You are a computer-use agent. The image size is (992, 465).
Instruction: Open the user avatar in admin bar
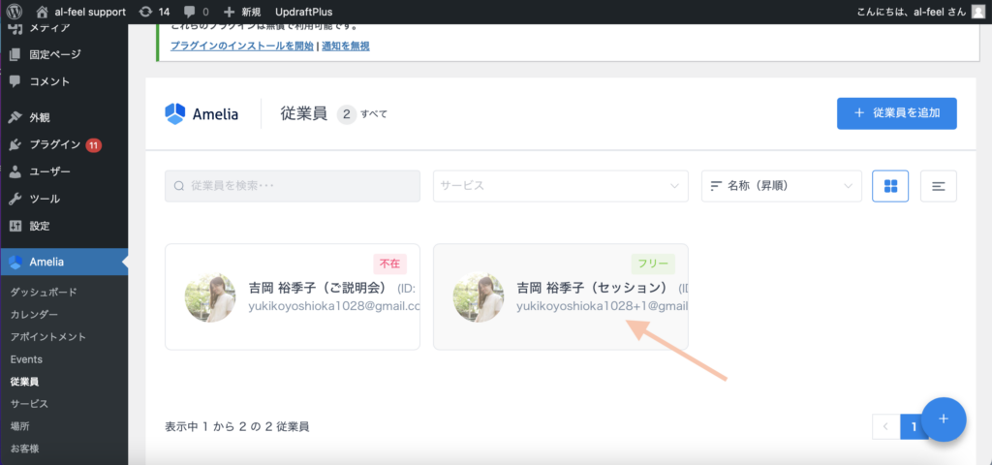(x=978, y=12)
